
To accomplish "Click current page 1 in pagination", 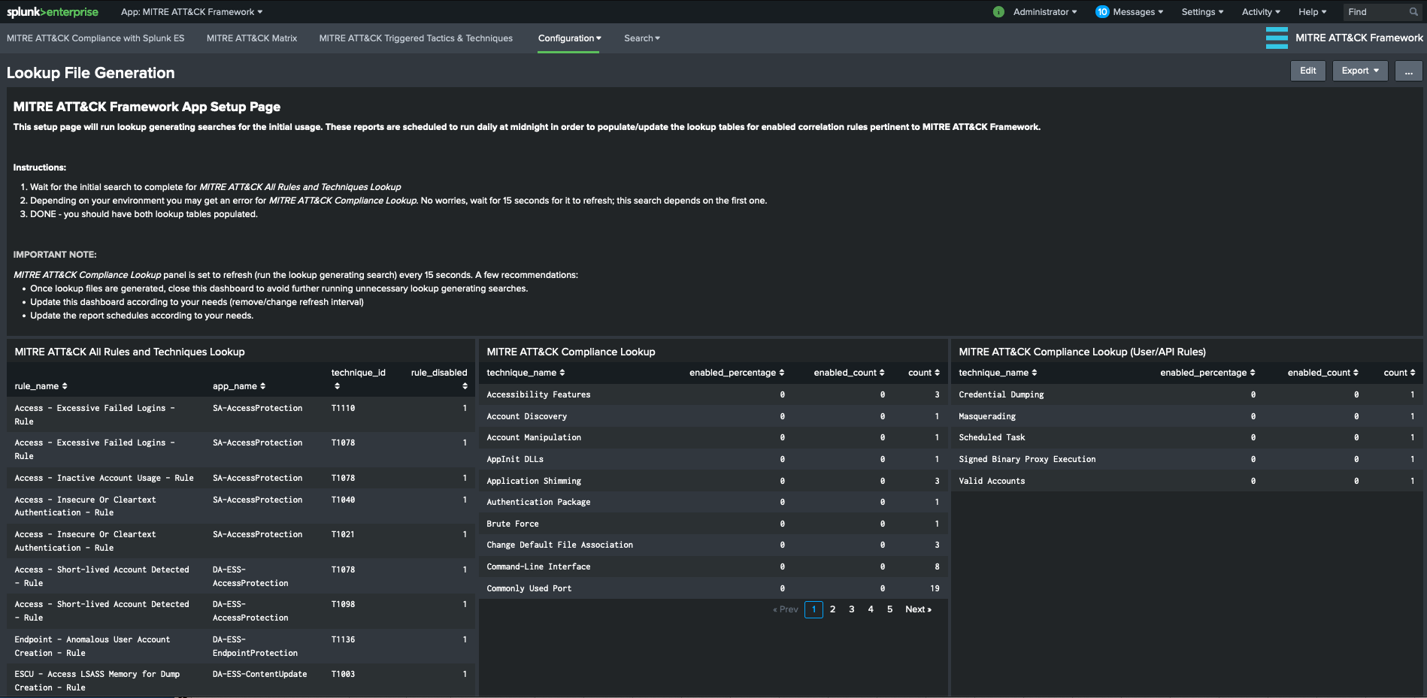I will pyautogui.click(x=813, y=609).
